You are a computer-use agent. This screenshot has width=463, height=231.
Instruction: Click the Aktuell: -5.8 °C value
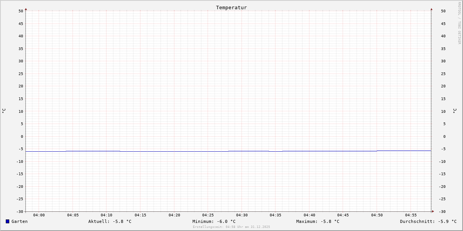coord(110,221)
